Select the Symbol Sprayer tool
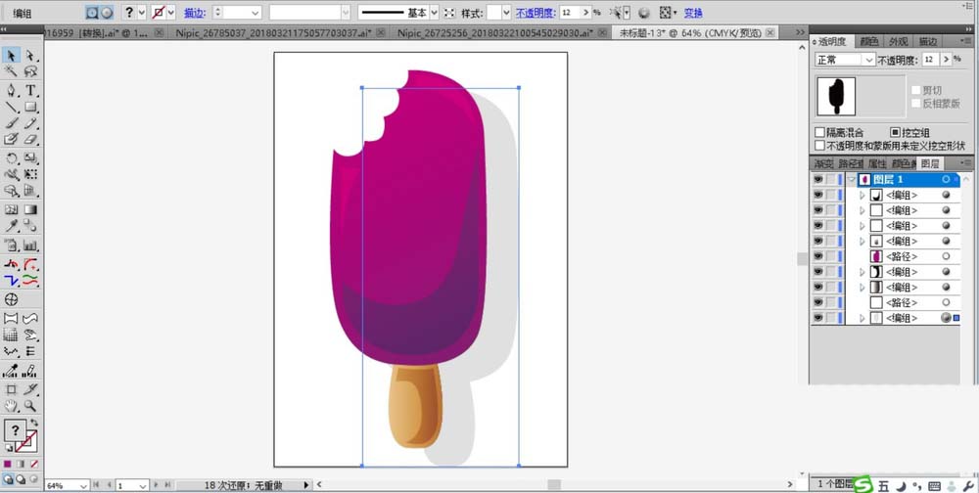Image resolution: width=979 pixels, height=493 pixels. (11, 246)
